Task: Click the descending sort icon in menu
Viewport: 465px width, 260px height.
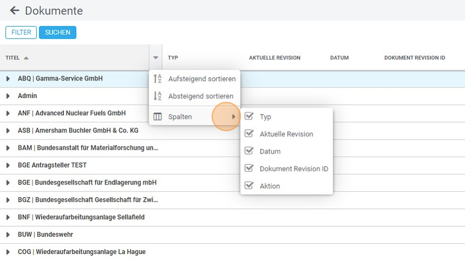Action: 158,96
